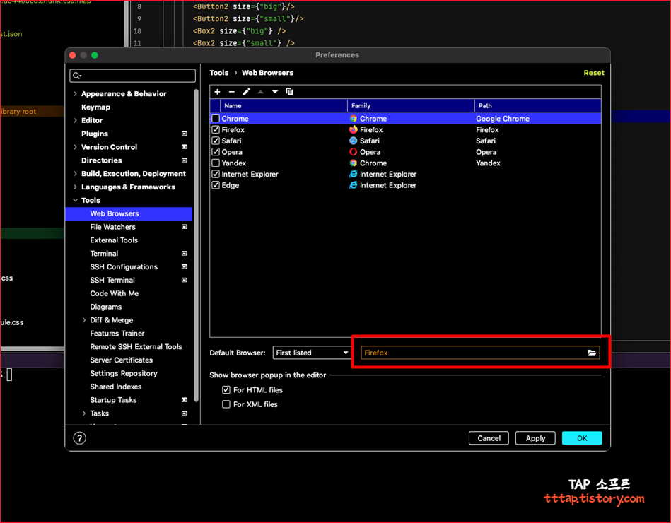This screenshot has height=523, width=671.
Task: Expand Diff & Merge subsection
Action: point(84,320)
